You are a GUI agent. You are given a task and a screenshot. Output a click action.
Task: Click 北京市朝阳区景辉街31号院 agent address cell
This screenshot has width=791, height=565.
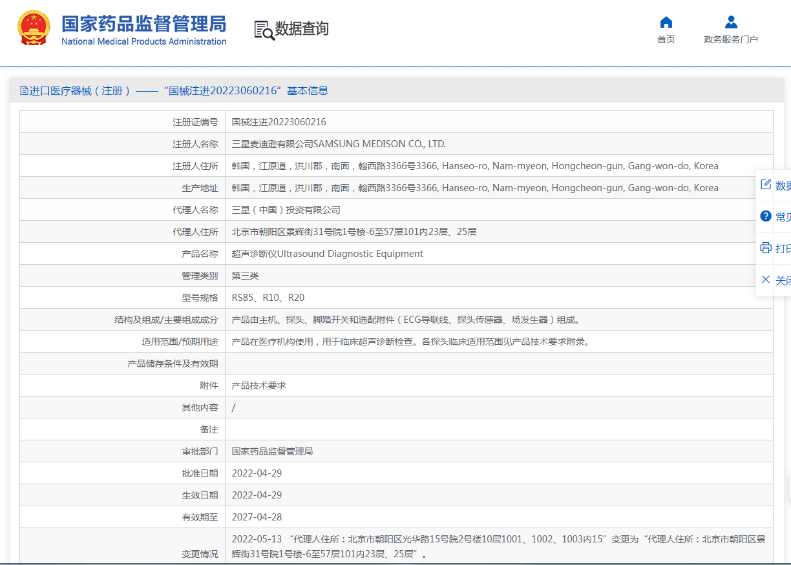pos(354,232)
